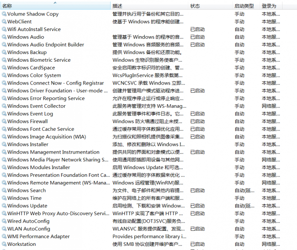Viewport: 297px width, 250px height.
Task: Click gear icon for Volume Shadow Copy
Action: point(4,14)
